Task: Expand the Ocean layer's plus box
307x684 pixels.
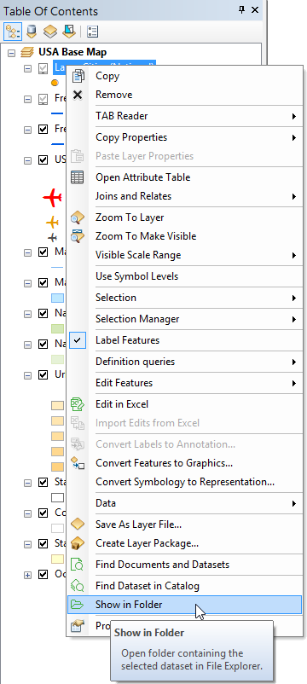Action: coord(27,575)
